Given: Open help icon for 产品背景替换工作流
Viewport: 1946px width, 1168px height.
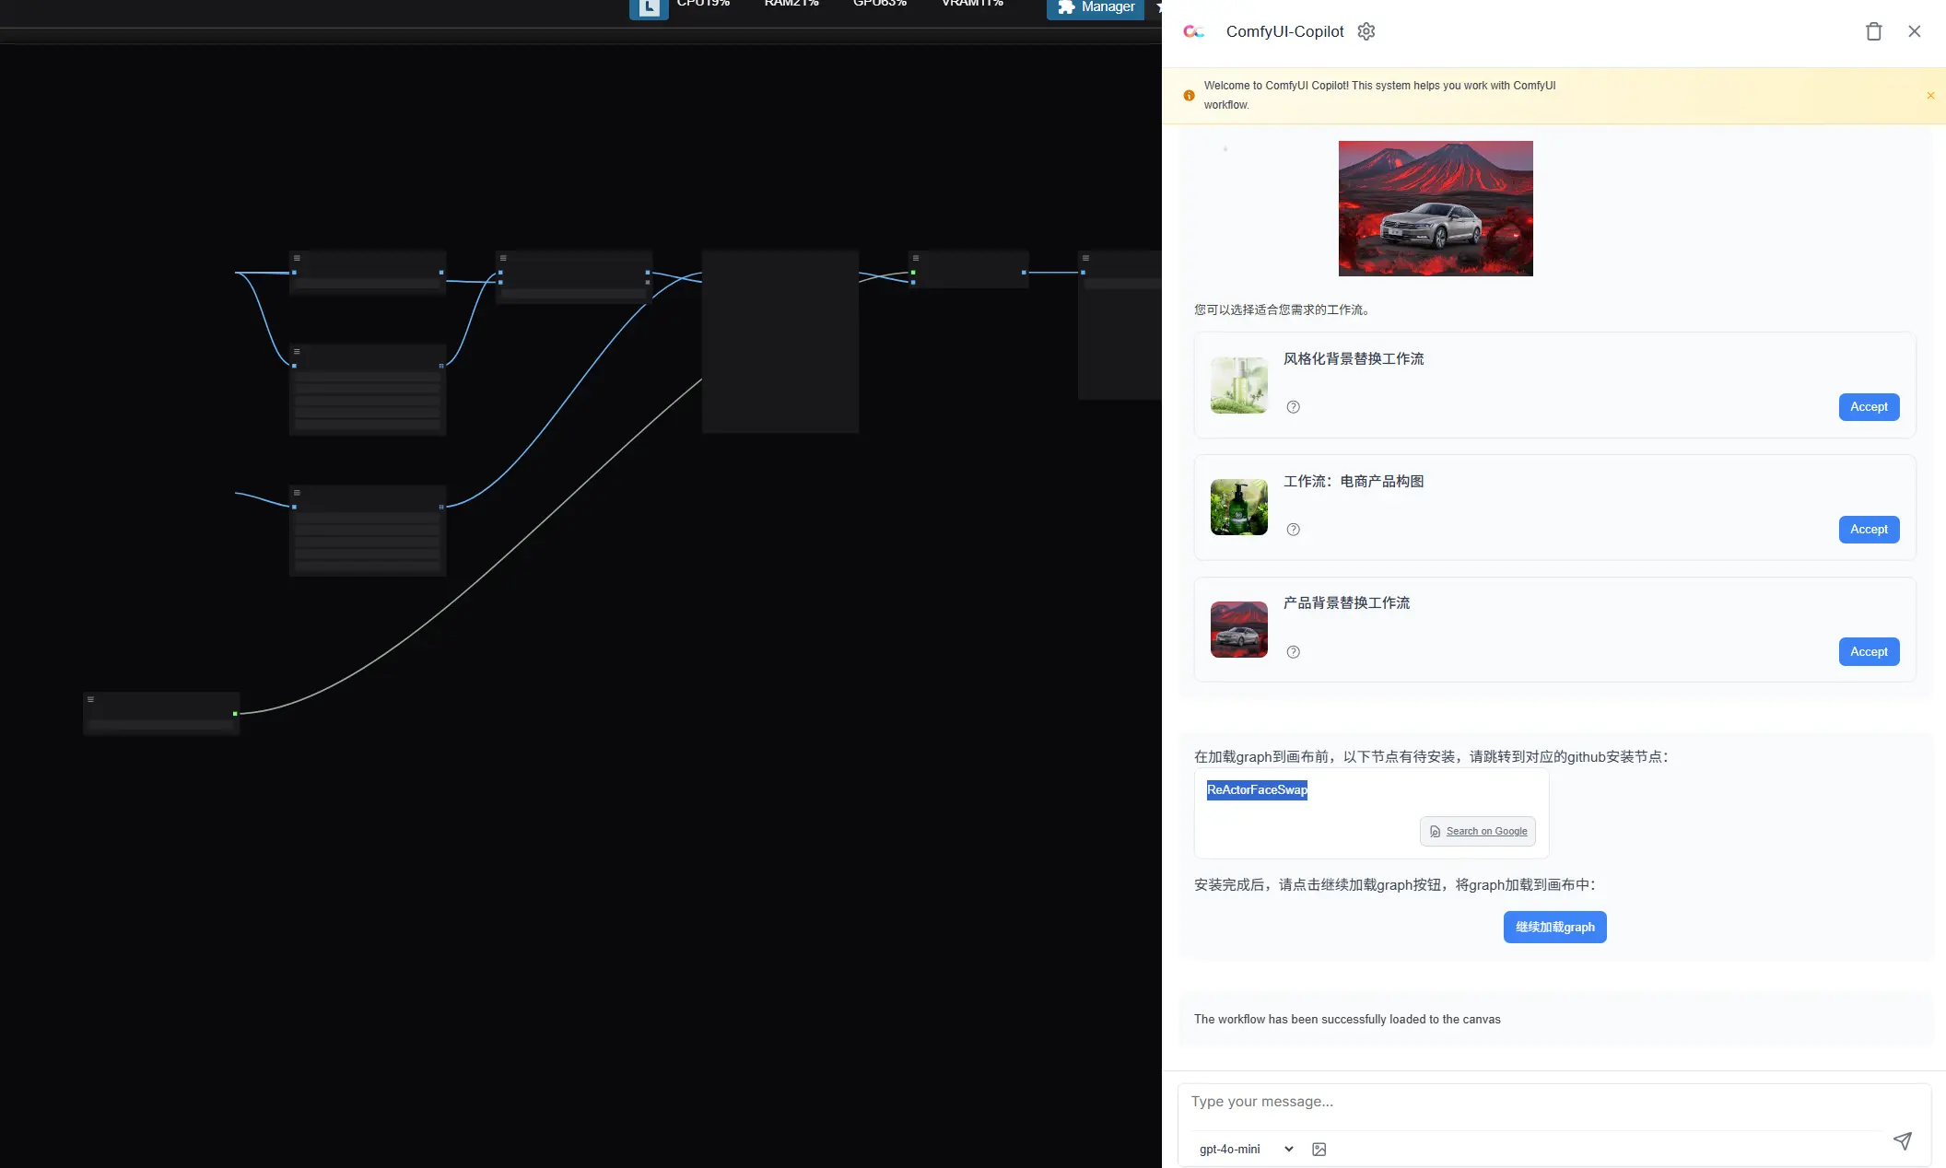Looking at the screenshot, I should coord(1293,652).
